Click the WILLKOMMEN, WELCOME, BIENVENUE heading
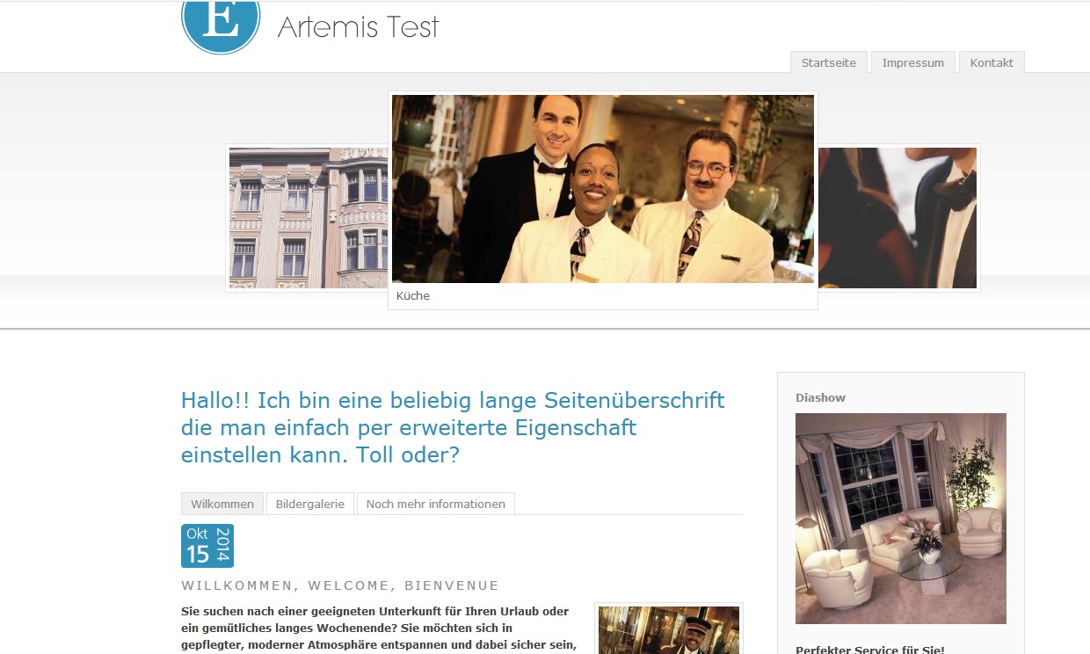The image size is (1090, 654). (x=339, y=585)
